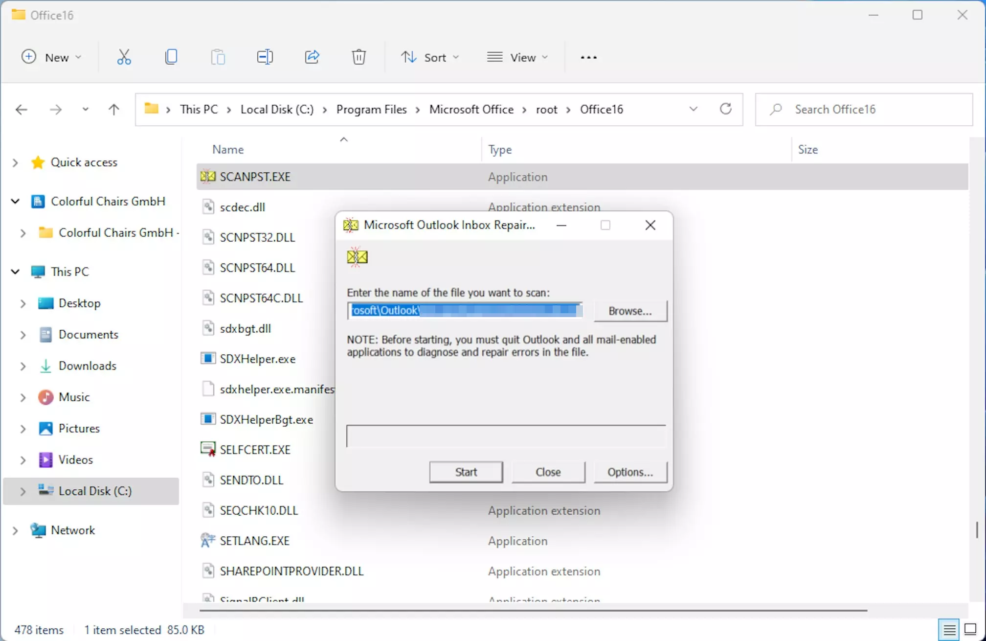Screen dimensions: 986x641
Task: Click envelope icon in Inbox Repair dialog
Action: [x=357, y=256]
